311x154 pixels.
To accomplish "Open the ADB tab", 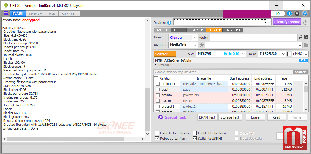I will [x=52, y=14].
